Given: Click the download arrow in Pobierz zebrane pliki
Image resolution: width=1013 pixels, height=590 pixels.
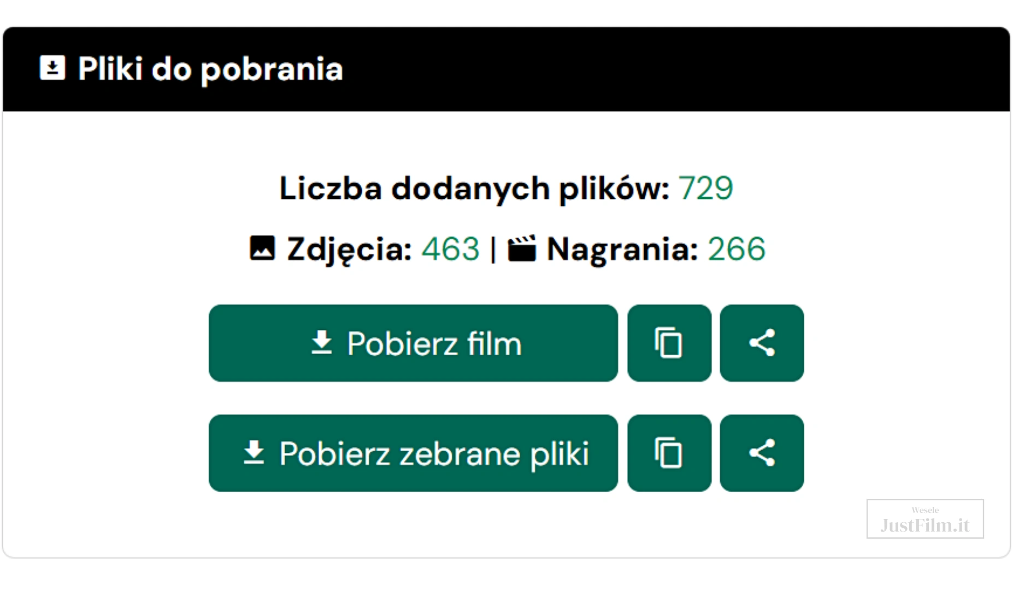Looking at the screenshot, I should coord(254,452).
